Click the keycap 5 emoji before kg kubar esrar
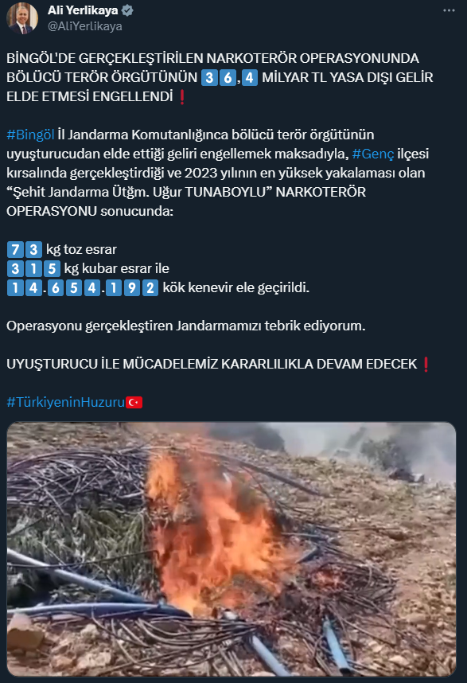 [x=52, y=269]
